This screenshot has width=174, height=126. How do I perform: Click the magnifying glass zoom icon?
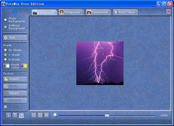tap(54, 115)
